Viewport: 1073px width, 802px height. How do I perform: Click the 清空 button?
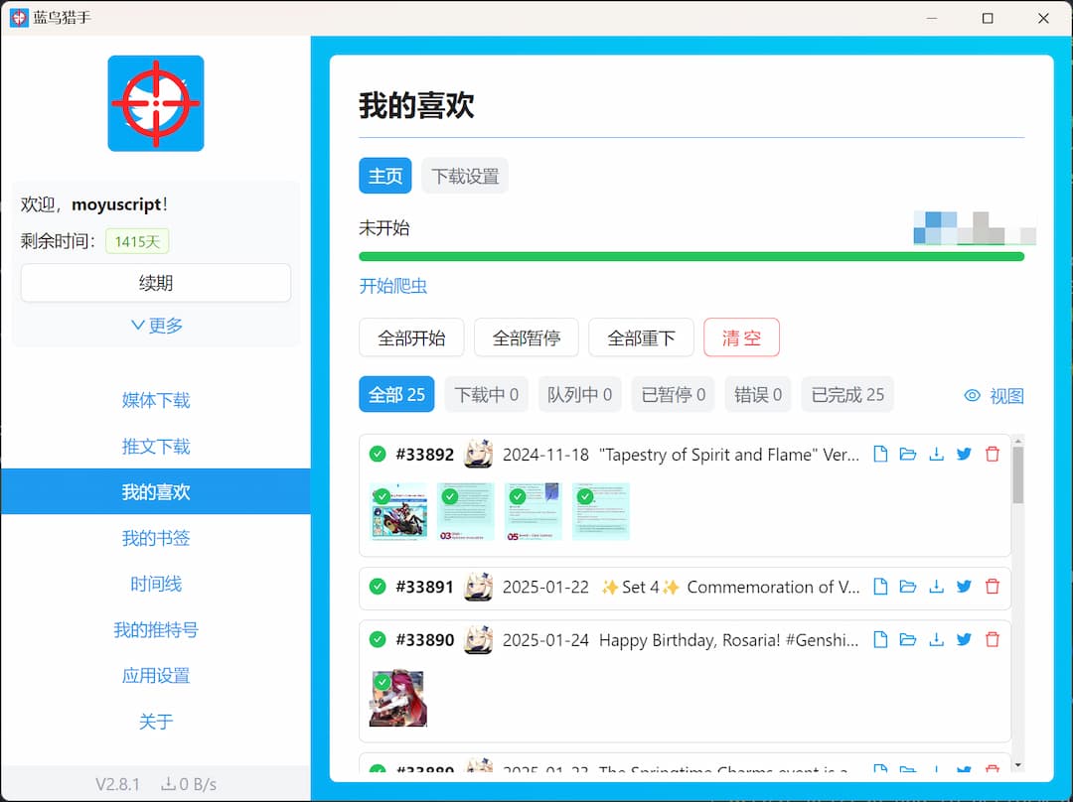pos(741,337)
